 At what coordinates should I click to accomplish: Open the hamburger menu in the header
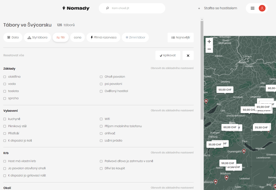coord(253,8)
